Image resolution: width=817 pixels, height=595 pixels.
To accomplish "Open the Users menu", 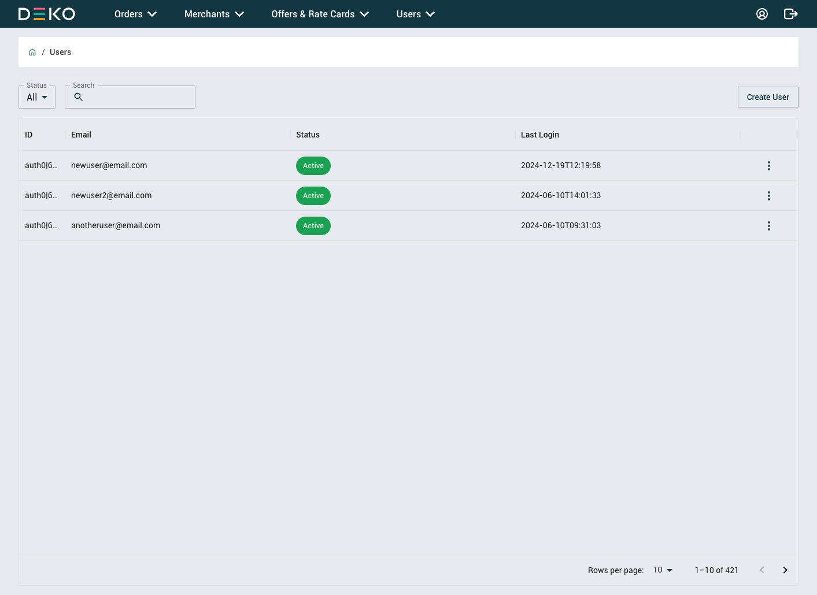I will pyautogui.click(x=416, y=14).
